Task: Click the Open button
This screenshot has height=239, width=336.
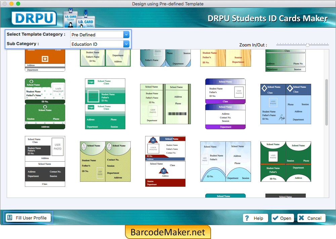Action: [x=283, y=218]
